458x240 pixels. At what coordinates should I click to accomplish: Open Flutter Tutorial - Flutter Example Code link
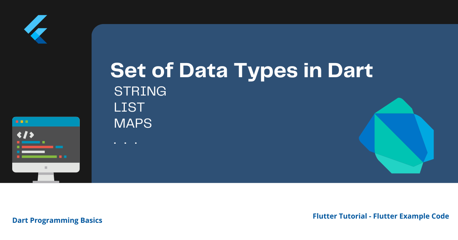point(381,216)
